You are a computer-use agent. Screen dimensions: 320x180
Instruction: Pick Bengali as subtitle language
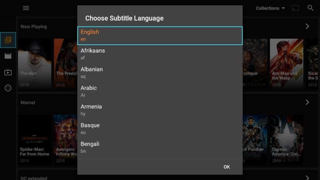[160, 147]
